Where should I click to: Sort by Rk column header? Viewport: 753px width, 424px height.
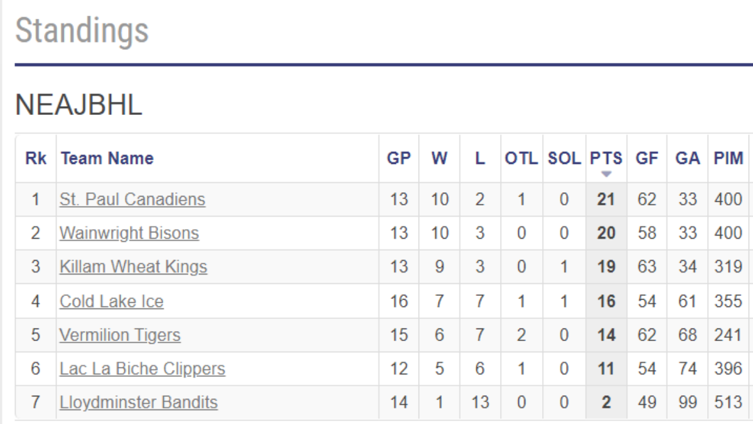coord(36,159)
